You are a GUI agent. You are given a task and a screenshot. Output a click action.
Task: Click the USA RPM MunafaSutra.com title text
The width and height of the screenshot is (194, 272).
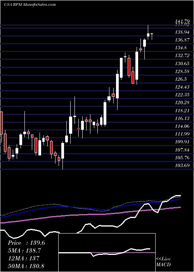(30, 5)
